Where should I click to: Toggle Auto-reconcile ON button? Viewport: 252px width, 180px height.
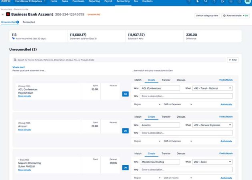click(236, 16)
